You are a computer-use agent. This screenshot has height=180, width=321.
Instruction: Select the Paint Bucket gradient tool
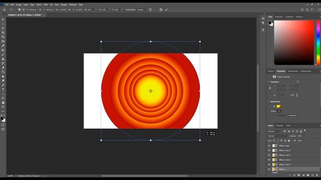pyautogui.click(x=3, y=72)
